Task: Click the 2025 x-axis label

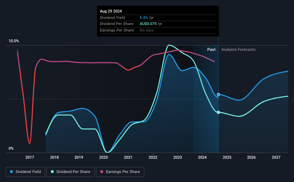Action: (227, 157)
